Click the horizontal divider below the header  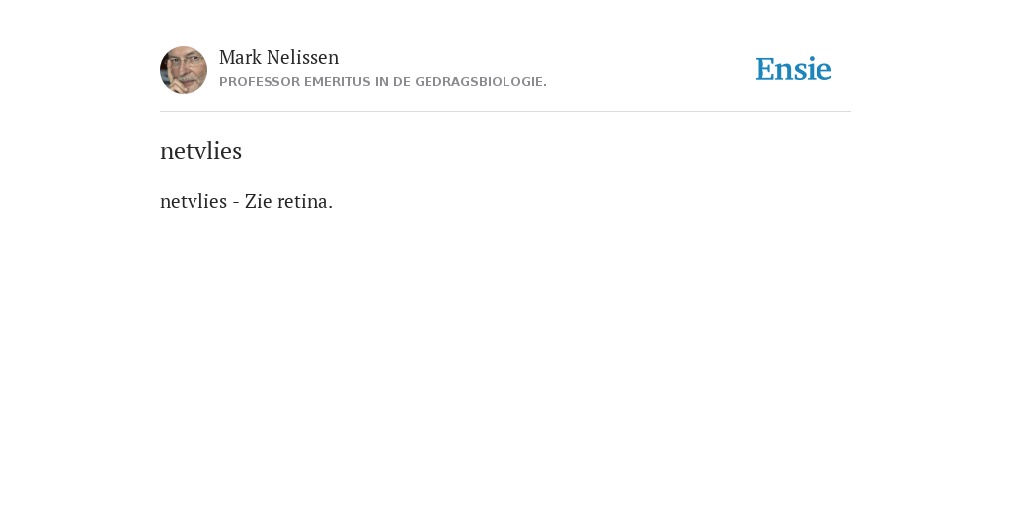(x=505, y=112)
